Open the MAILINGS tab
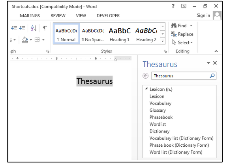 coord(30,16)
